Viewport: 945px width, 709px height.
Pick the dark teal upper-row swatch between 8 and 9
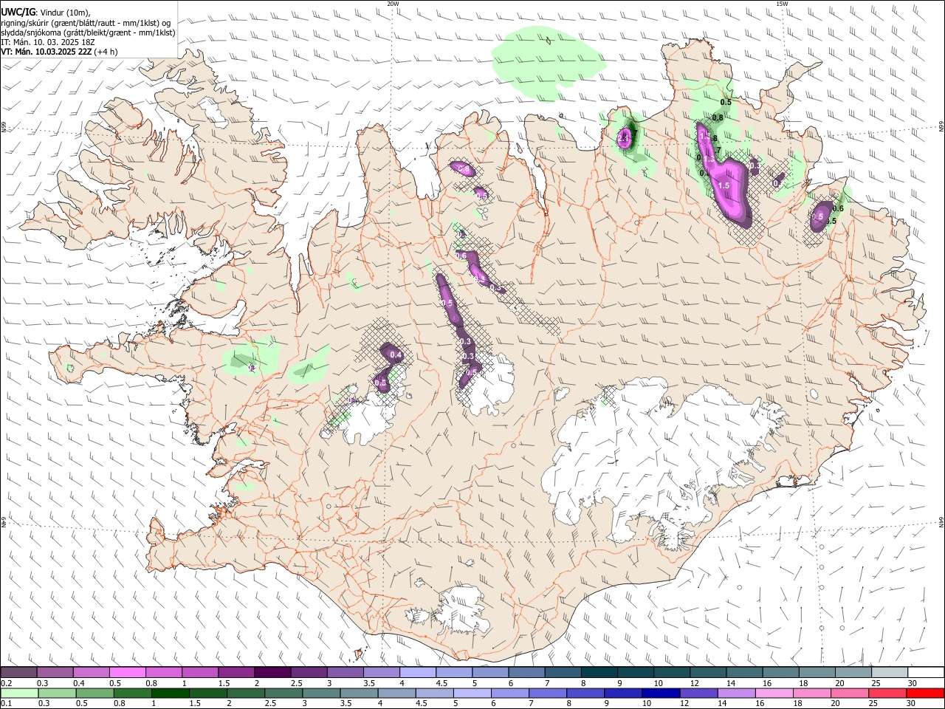(x=598, y=673)
